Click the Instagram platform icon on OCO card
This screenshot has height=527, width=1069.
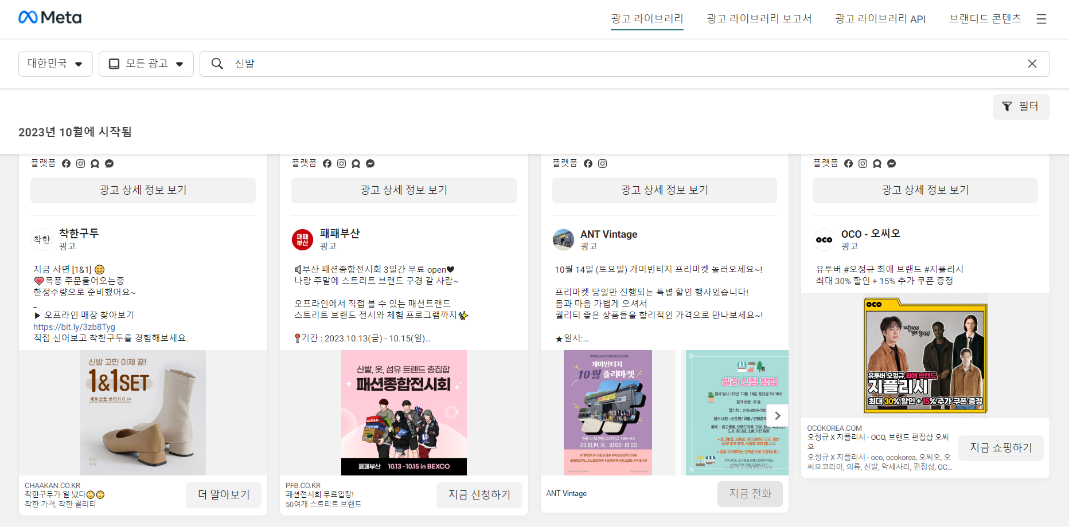tap(863, 164)
